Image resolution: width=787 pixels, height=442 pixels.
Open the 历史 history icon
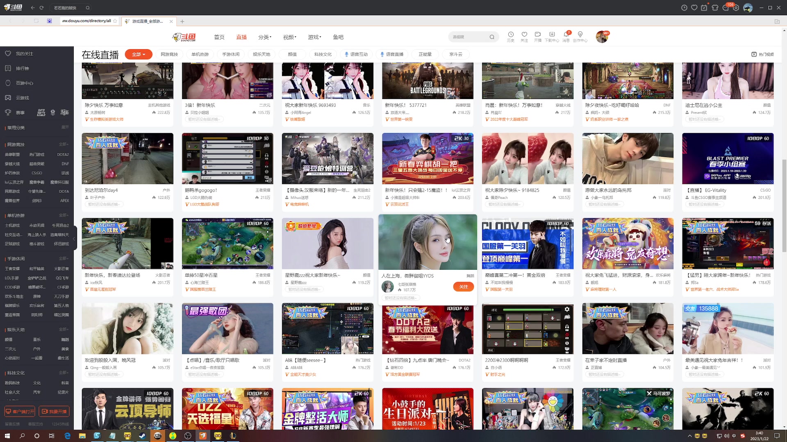tap(511, 35)
